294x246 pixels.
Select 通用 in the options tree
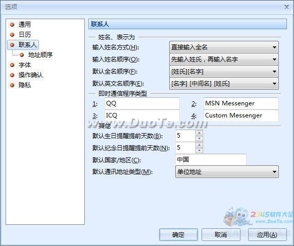[x=25, y=25]
